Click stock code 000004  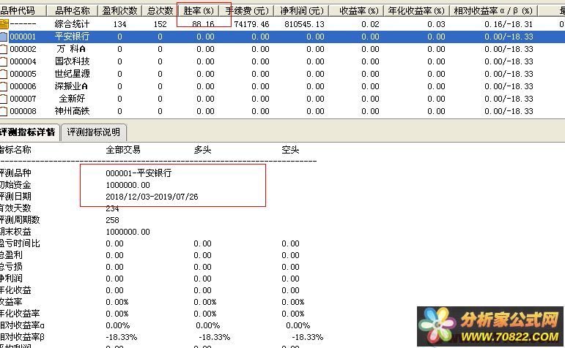(x=23, y=61)
